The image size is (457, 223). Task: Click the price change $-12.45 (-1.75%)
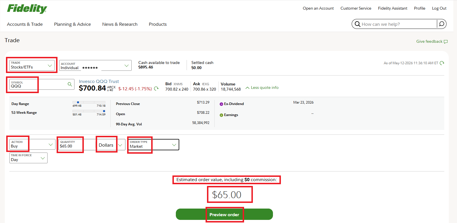tap(135, 89)
